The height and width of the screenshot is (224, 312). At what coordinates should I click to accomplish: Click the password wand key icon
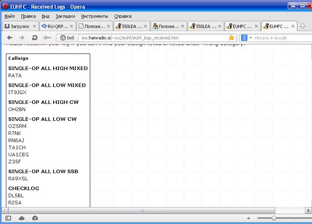tap(47, 38)
